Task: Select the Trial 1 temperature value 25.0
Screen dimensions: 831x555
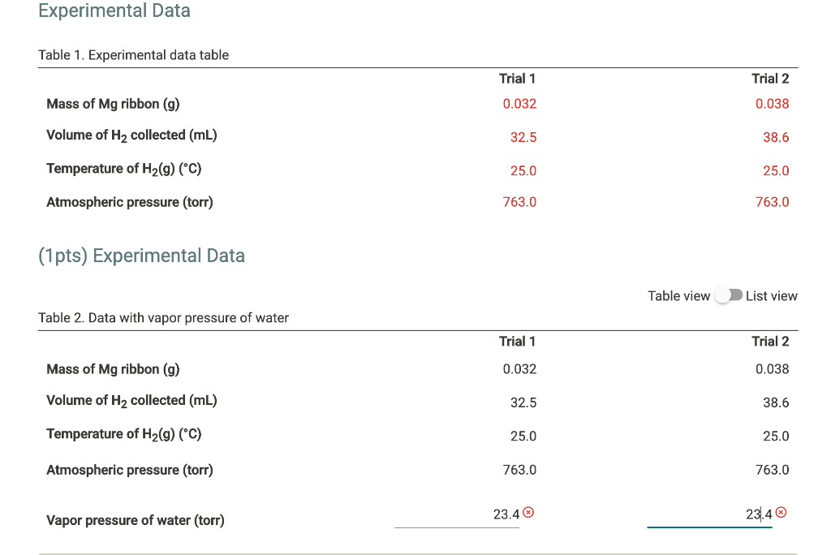Action: (x=523, y=170)
